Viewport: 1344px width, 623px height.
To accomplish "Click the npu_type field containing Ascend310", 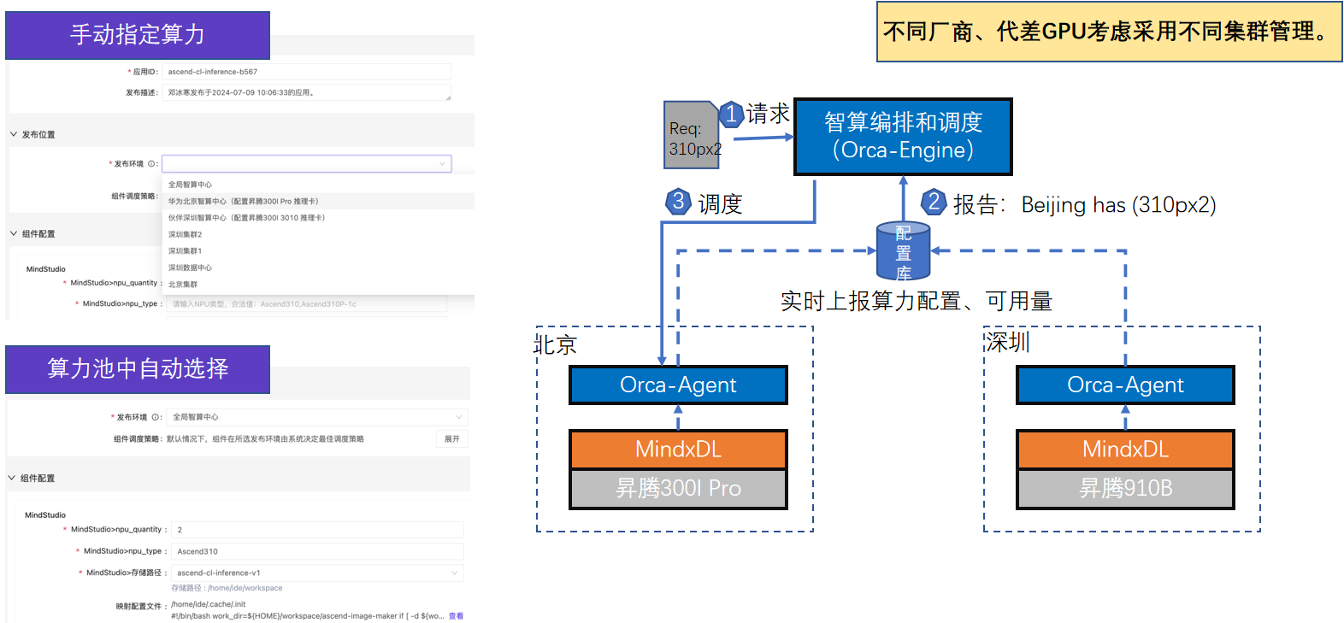I will [316, 551].
